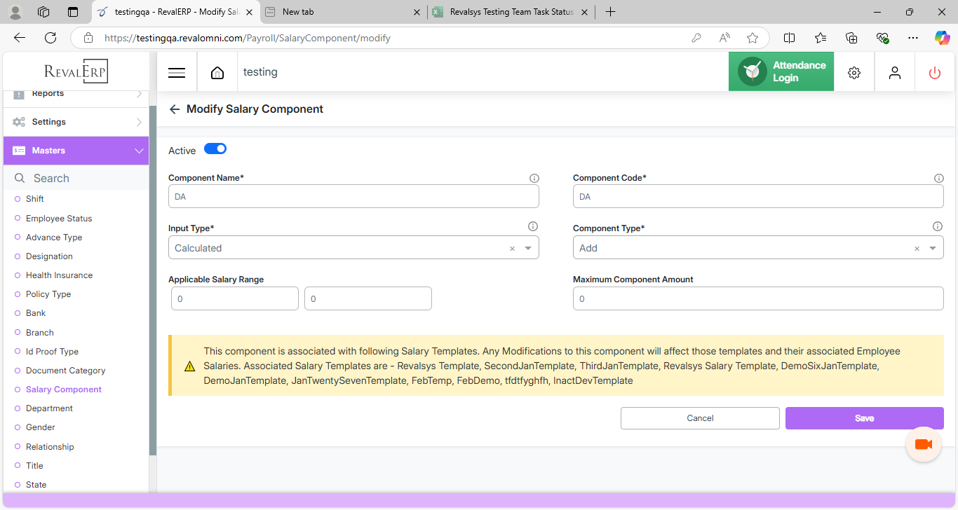The height and width of the screenshot is (510, 958).
Task: Open settings gear icon in header
Action: point(854,73)
